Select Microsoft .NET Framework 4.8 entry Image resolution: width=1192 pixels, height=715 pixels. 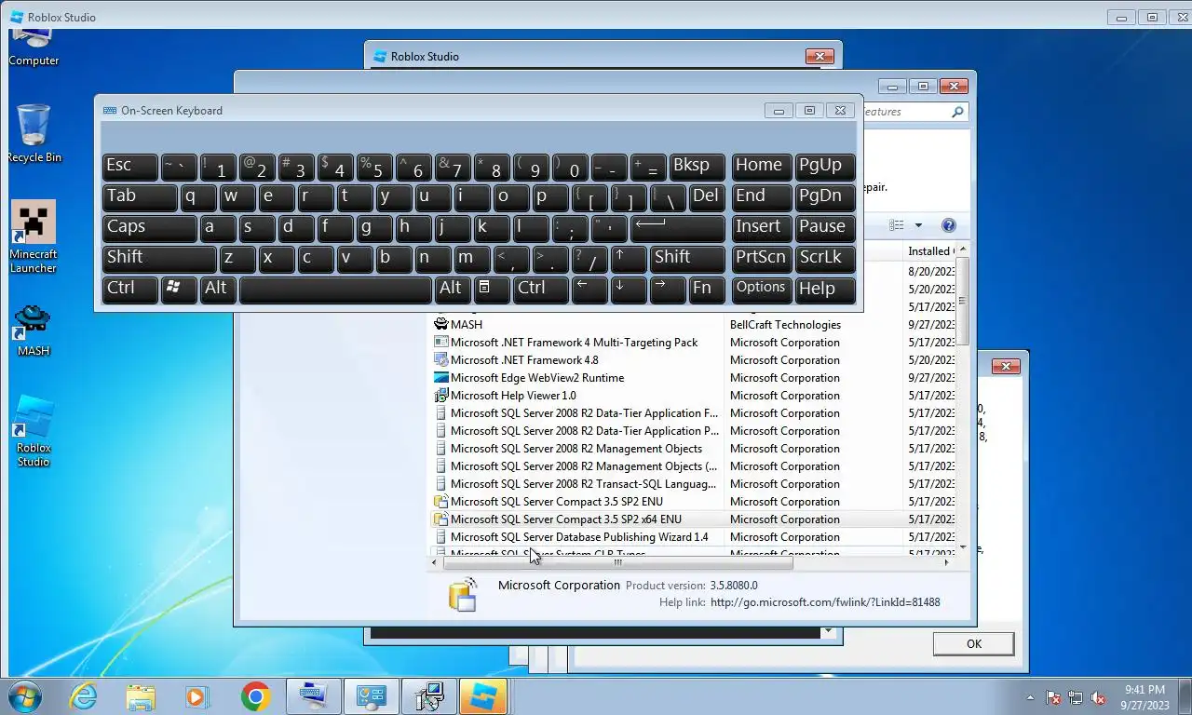pos(693,360)
